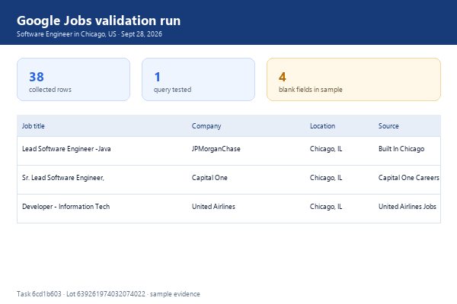Click the 'collected rows' label
This screenshot has height=304, width=457.
pos(50,90)
